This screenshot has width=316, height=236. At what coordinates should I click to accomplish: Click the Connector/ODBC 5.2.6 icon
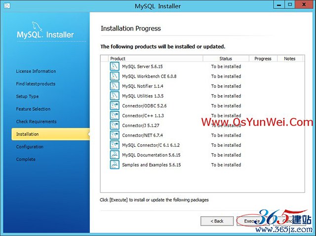(x=115, y=106)
